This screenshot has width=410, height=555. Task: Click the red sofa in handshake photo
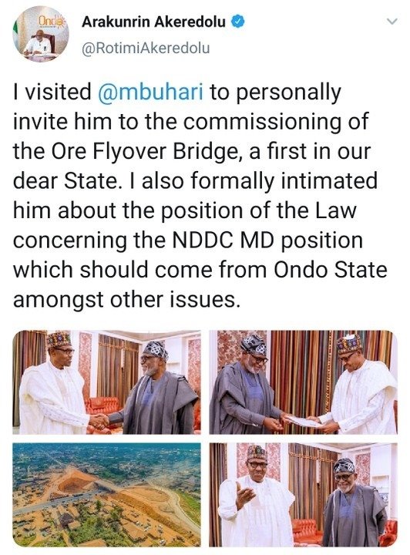[103, 406]
